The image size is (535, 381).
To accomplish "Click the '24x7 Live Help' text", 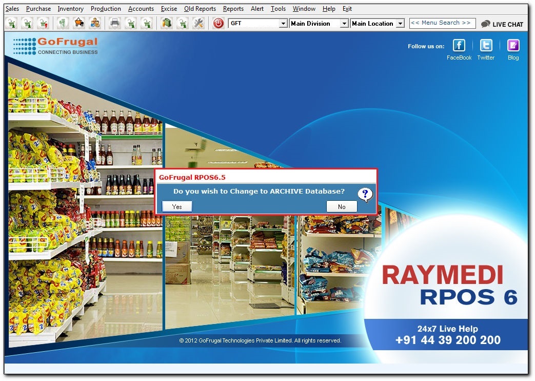I will point(448,329).
